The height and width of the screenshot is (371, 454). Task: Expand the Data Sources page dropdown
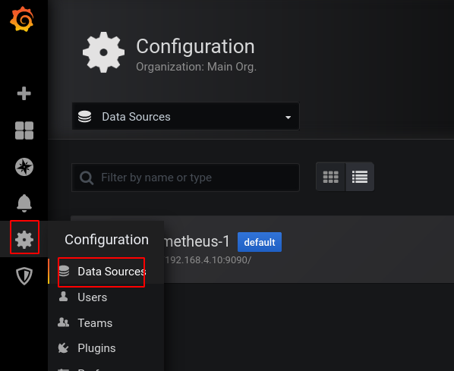[185, 117]
